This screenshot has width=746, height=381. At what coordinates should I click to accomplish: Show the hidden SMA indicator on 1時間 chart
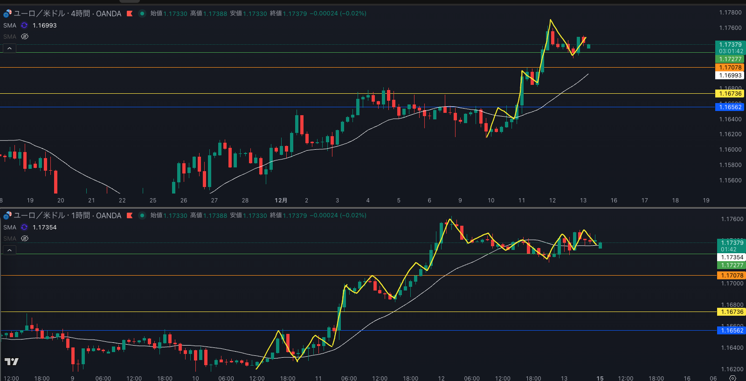[25, 238]
